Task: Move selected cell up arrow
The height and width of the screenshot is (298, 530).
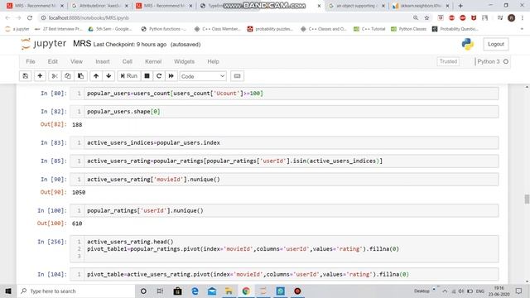Action: (x=96, y=76)
